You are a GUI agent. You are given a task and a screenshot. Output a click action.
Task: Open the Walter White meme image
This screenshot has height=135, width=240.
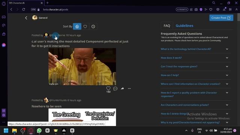pyautogui.click(x=82, y=67)
